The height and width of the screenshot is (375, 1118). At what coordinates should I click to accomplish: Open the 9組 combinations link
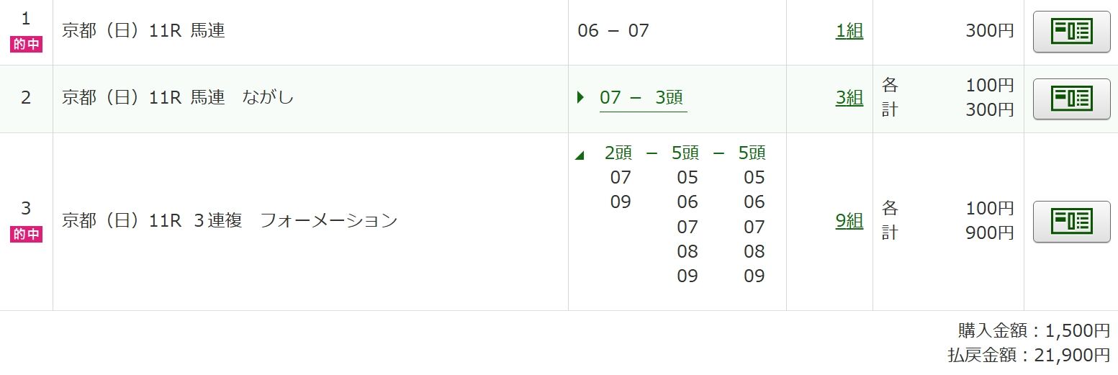click(x=849, y=221)
